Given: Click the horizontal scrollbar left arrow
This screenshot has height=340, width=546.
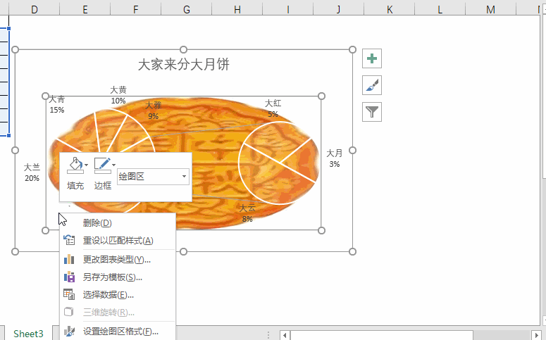Looking at the screenshot, I should click(285, 336).
